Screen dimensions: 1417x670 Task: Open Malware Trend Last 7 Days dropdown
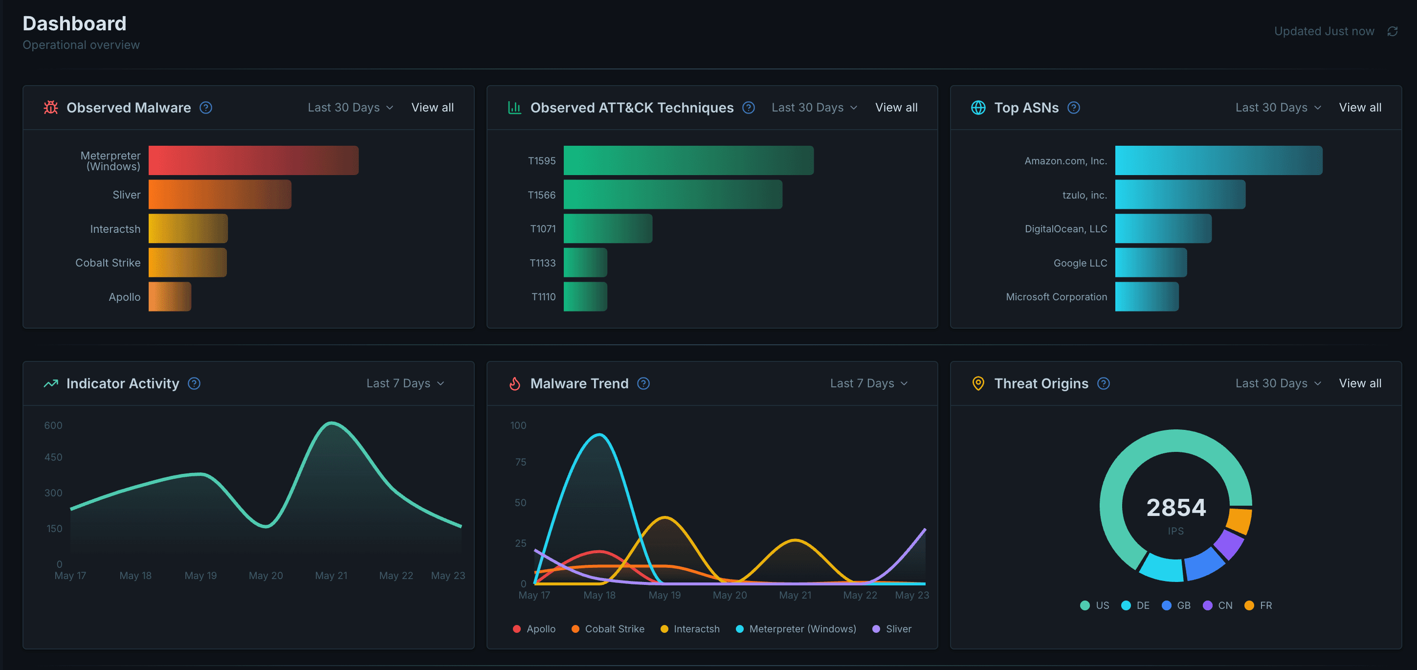tap(868, 383)
